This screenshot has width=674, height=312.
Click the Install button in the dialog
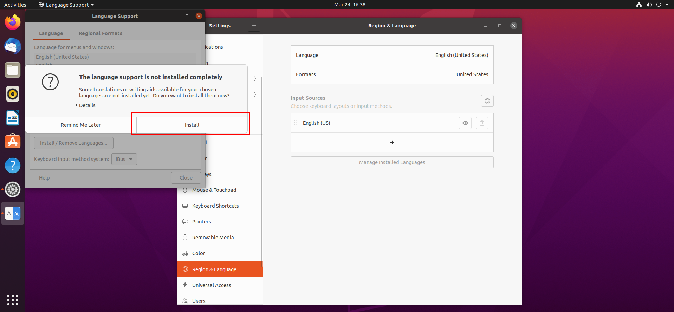pos(192,125)
